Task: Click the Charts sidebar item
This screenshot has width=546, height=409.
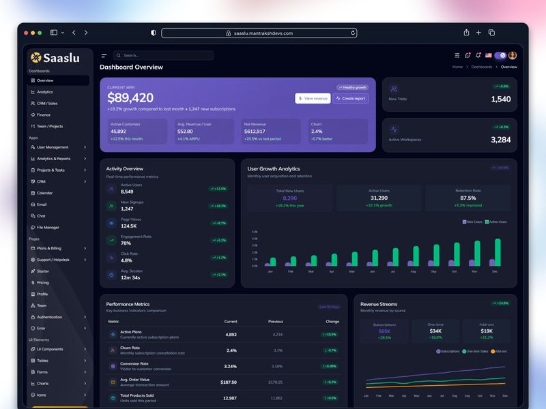Action: pyautogui.click(x=58, y=384)
